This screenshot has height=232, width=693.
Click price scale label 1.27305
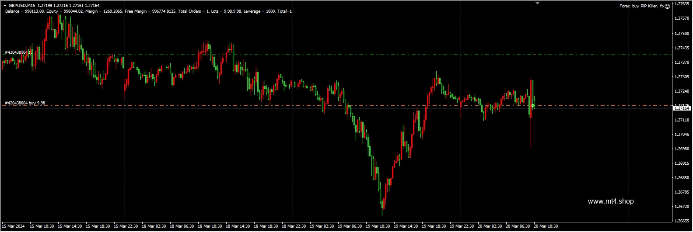(x=682, y=76)
